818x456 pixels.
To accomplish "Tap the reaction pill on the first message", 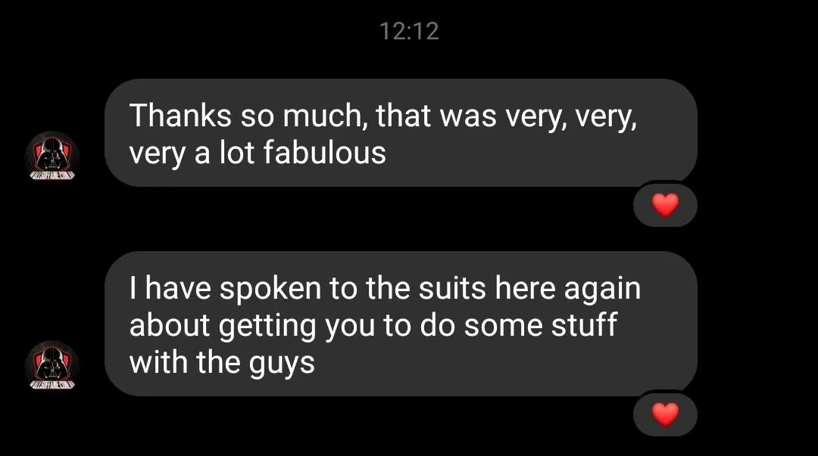I will pos(665,205).
